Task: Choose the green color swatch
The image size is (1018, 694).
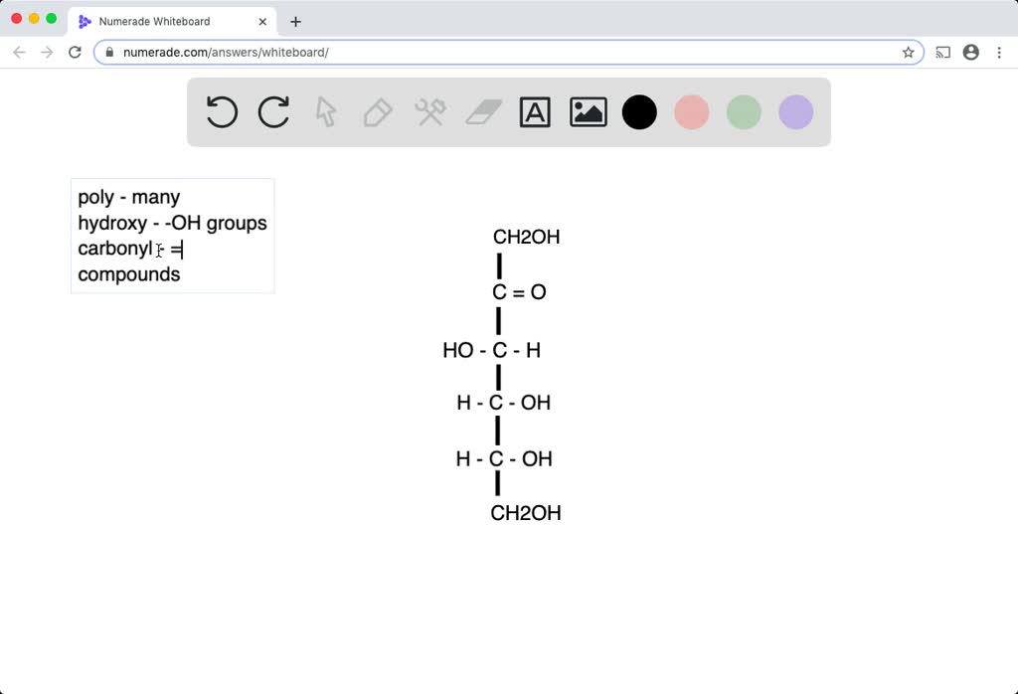Action: pyautogui.click(x=744, y=112)
